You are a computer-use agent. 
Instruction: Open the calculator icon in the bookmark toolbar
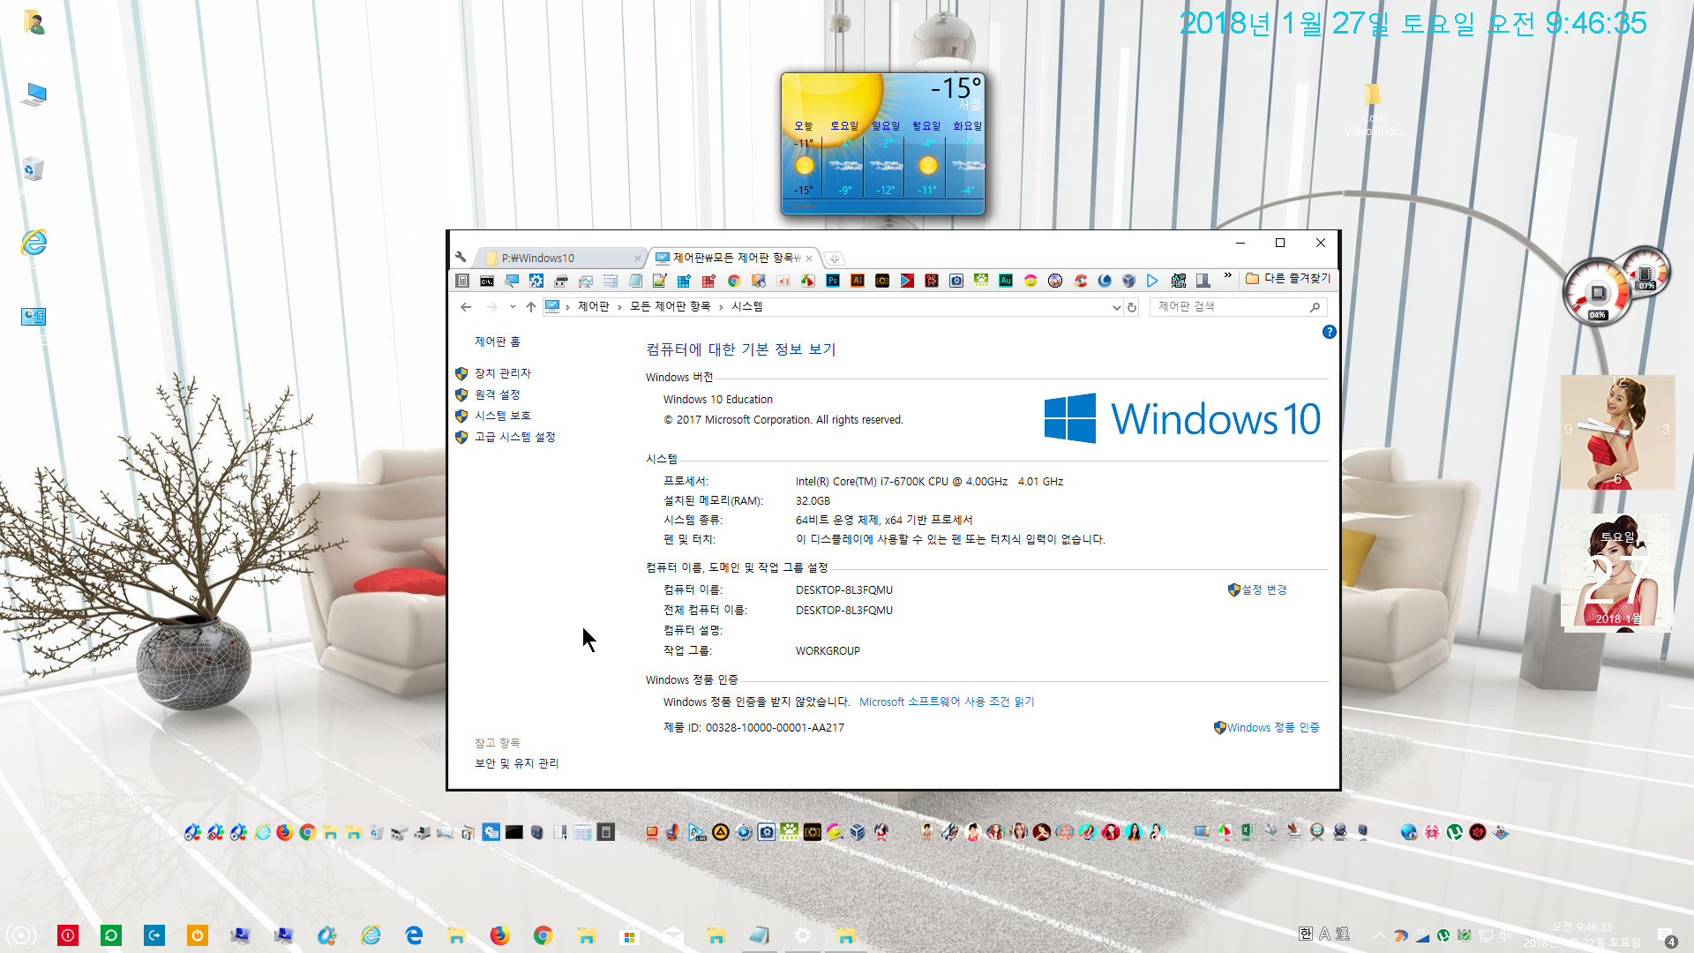coord(462,281)
